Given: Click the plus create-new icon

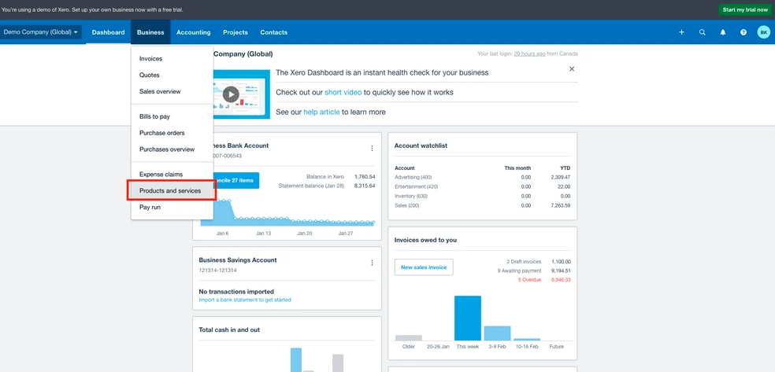Looking at the screenshot, I should 681,32.
